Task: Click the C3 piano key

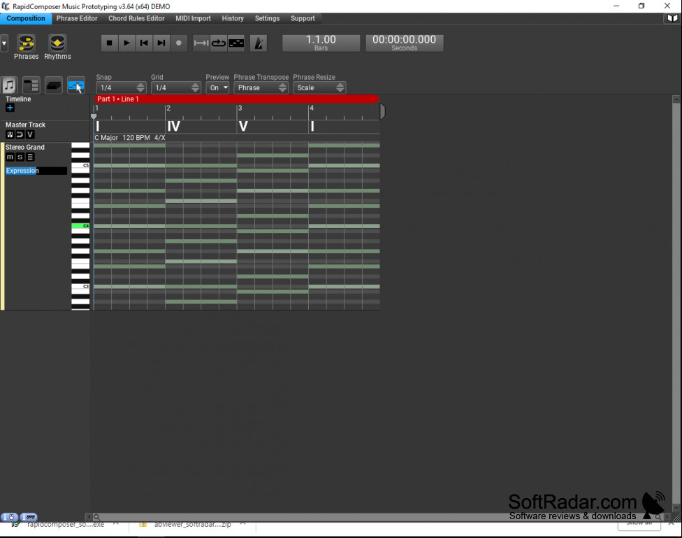Action: 80,286
